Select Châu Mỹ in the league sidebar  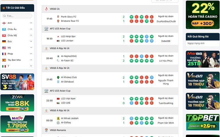click(x=12, y=35)
